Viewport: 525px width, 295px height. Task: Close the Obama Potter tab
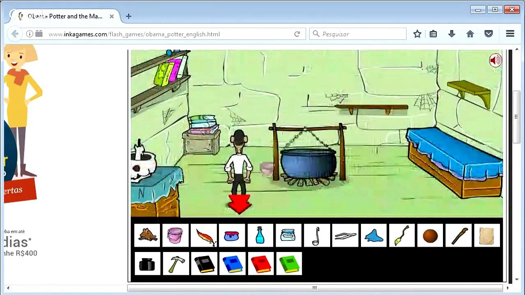[x=112, y=16]
